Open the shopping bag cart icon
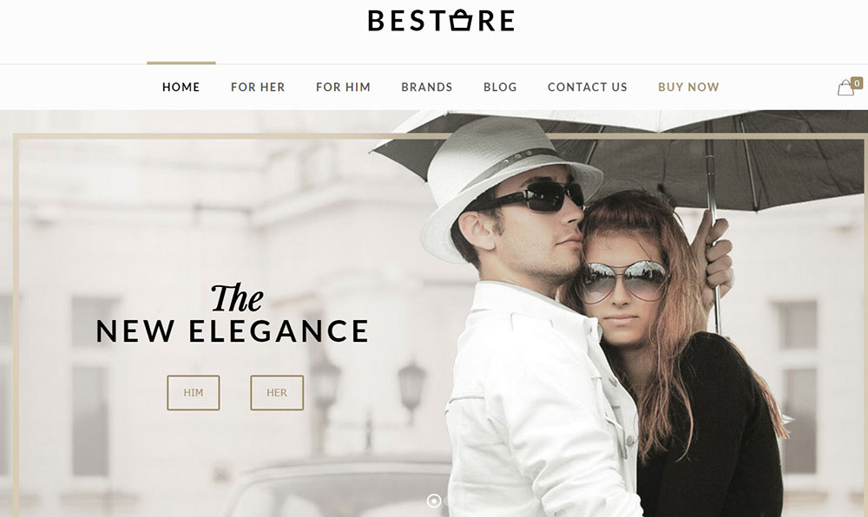Viewport: 868px width, 517px height. pos(845,88)
